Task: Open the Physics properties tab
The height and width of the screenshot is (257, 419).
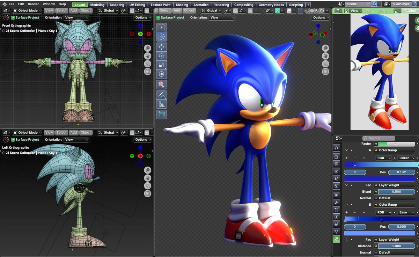Action: tap(336, 217)
